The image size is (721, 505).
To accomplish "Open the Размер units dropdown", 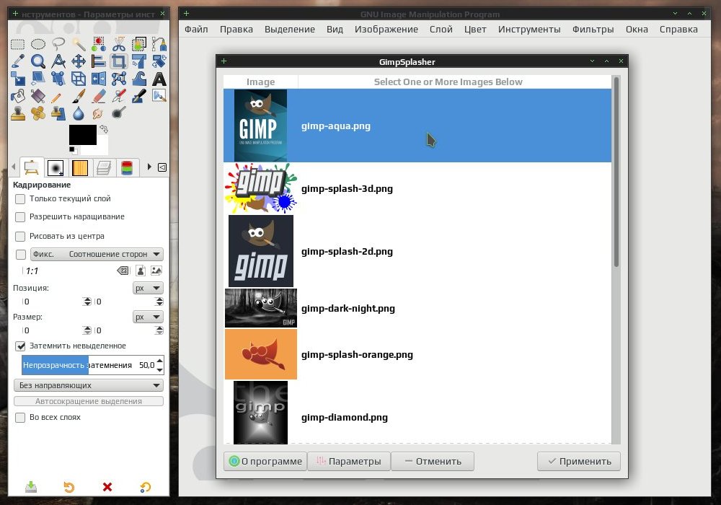I will pyautogui.click(x=148, y=317).
